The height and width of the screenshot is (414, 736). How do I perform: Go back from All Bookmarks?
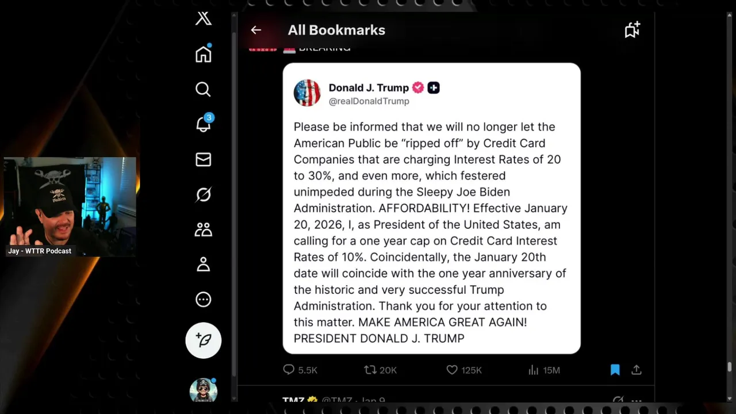click(256, 30)
